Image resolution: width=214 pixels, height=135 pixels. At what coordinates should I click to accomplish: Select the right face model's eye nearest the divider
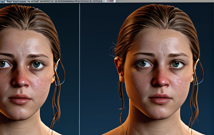click(x=144, y=64)
